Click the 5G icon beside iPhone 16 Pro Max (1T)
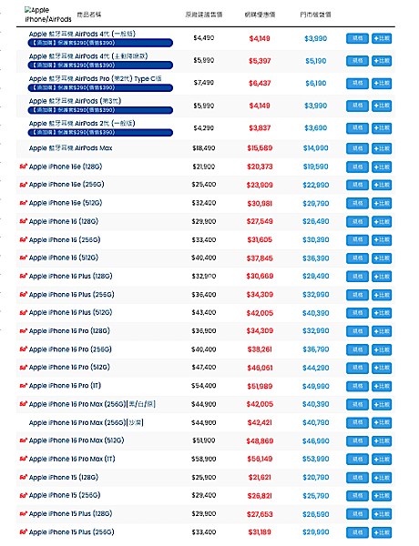The height and width of the screenshot is (546, 419). [x=24, y=459]
